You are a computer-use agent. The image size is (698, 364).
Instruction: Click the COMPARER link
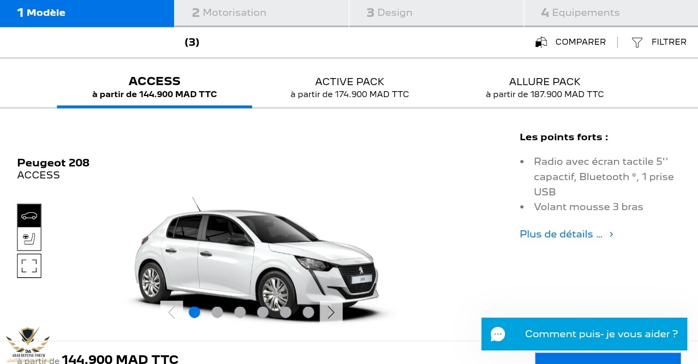click(580, 42)
